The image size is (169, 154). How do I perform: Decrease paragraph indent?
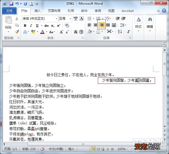(x=118, y=18)
